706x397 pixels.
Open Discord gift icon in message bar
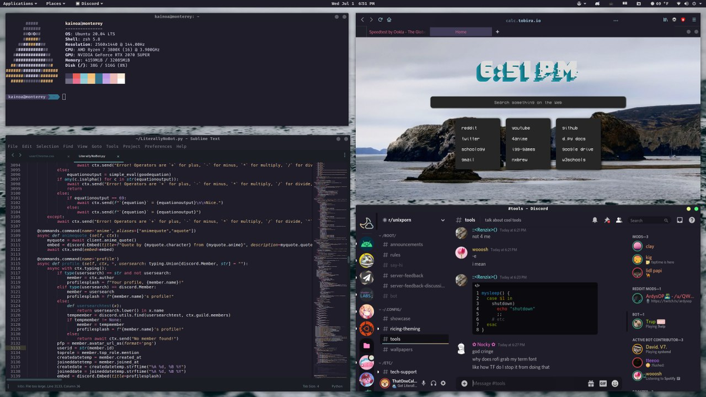pyautogui.click(x=591, y=383)
